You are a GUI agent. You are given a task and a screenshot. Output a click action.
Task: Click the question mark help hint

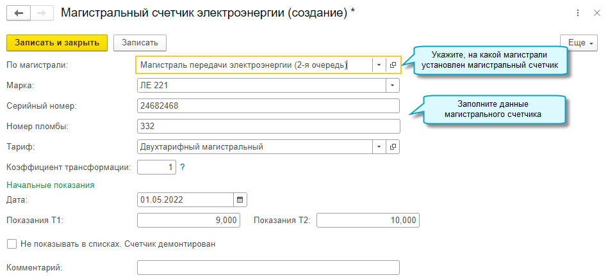[x=183, y=167]
